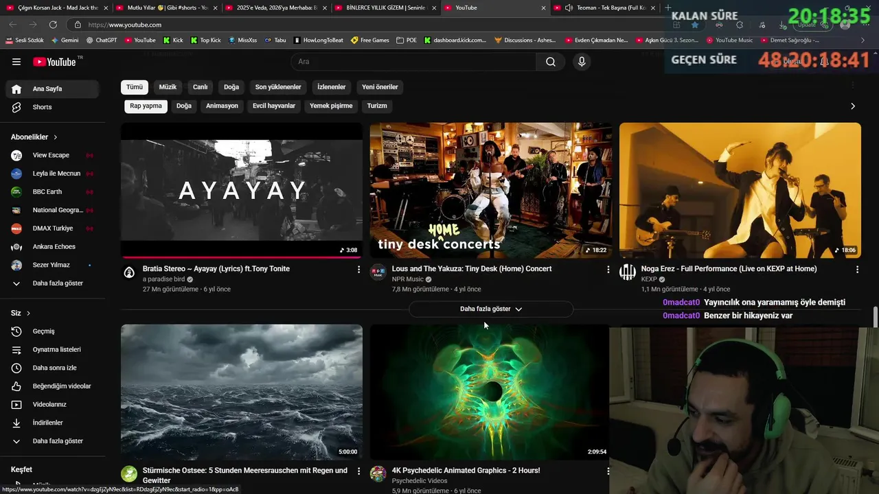Open options menu for Ayayay video

[358, 270]
